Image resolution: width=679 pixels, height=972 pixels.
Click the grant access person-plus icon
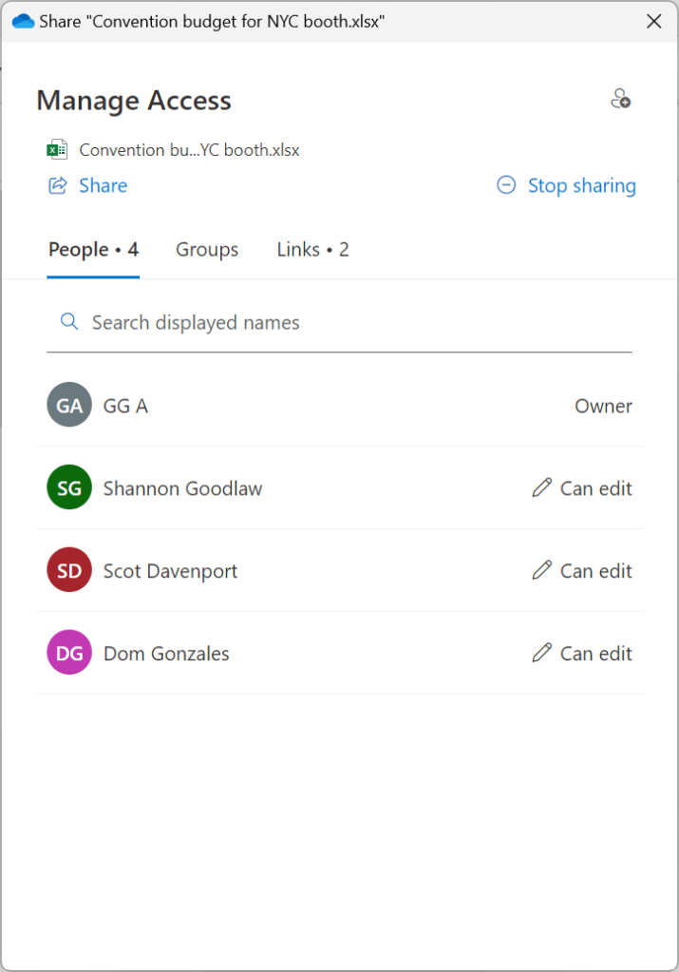coord(621,99)
